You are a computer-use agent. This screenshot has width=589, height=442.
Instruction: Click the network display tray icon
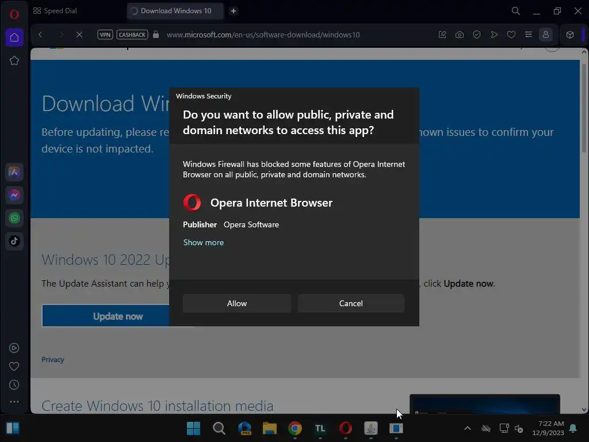pyautogui.click(x=504, y=428)
